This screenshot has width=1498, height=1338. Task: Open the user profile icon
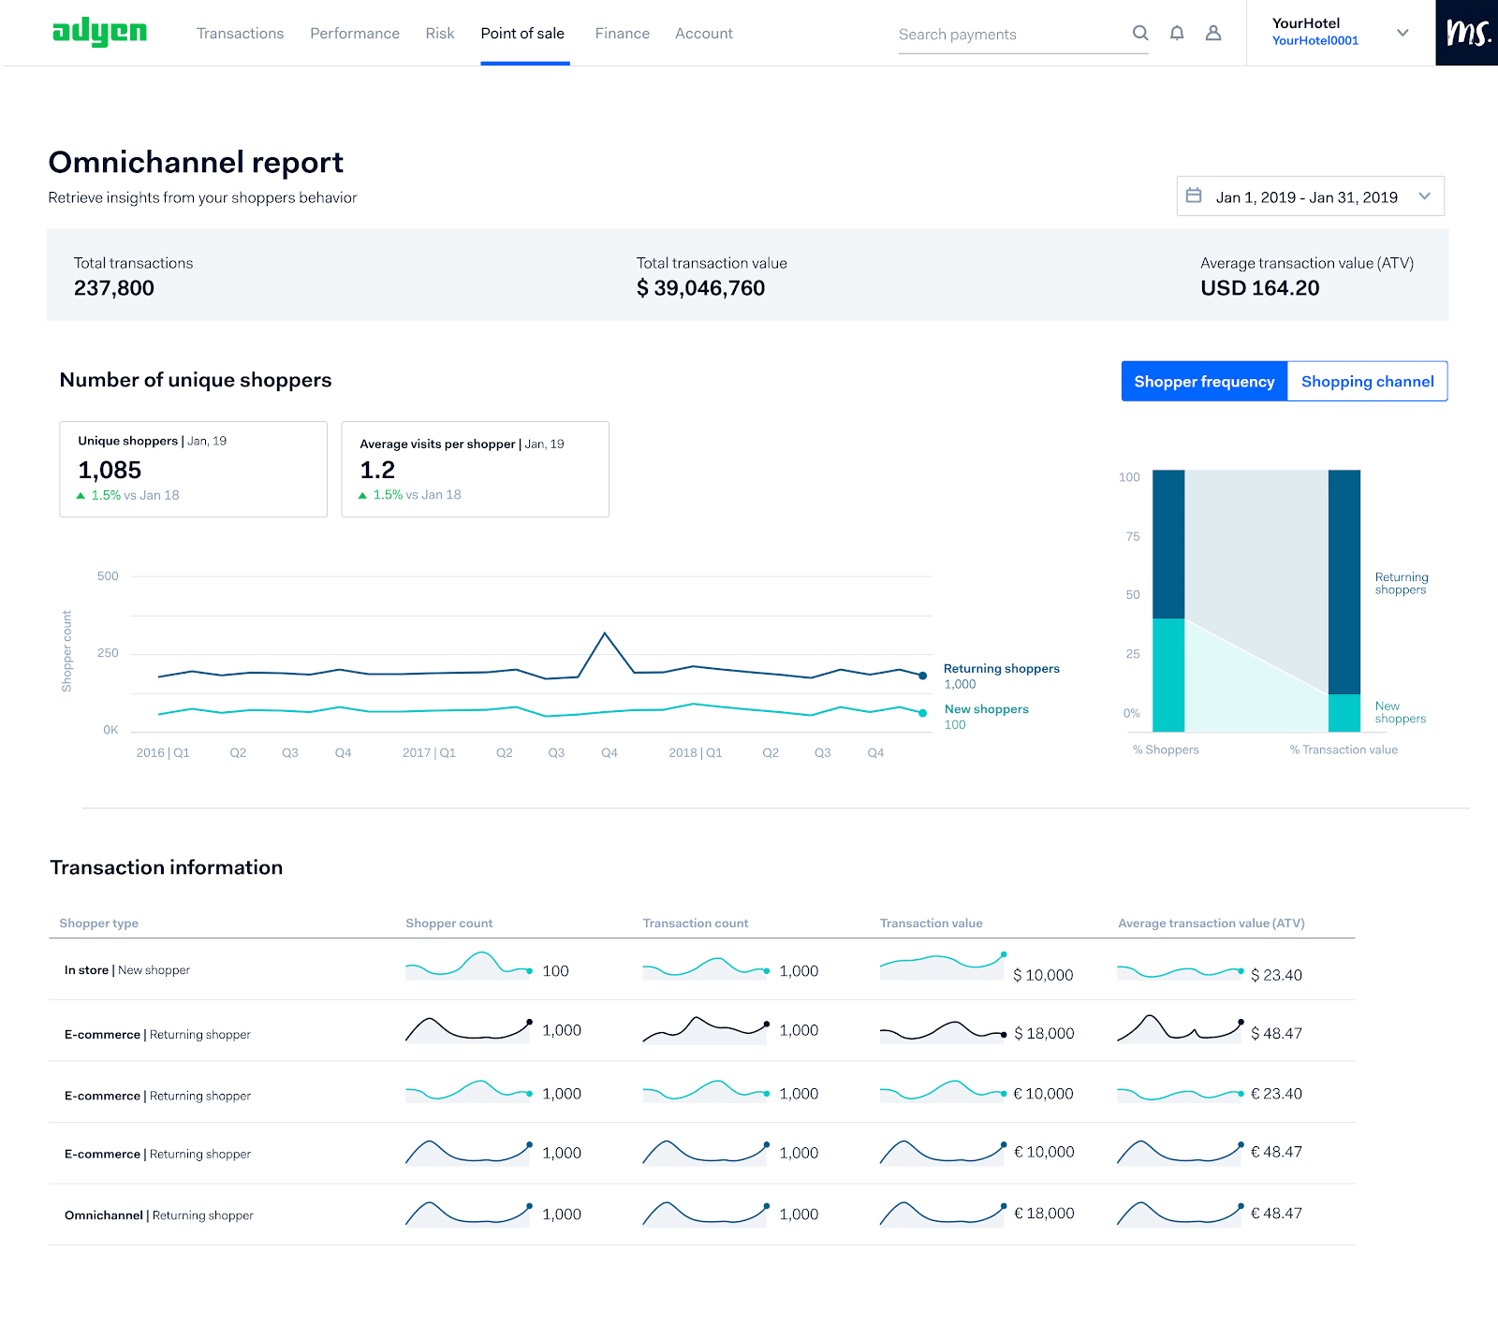[1213, 34]
